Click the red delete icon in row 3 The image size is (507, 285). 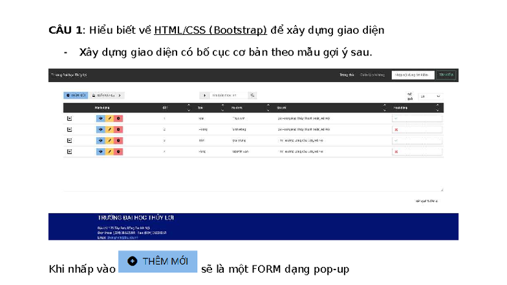pyautogui.click(x=118, y=141)
